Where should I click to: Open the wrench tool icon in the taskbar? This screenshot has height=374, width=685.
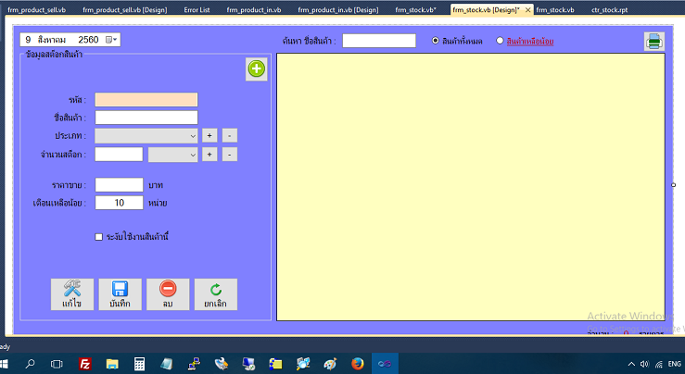pos(222,364)
